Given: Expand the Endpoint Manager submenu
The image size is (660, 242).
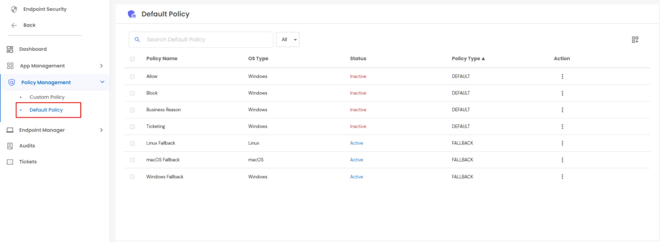Looking at the screenshot, I should coord(101,130).
